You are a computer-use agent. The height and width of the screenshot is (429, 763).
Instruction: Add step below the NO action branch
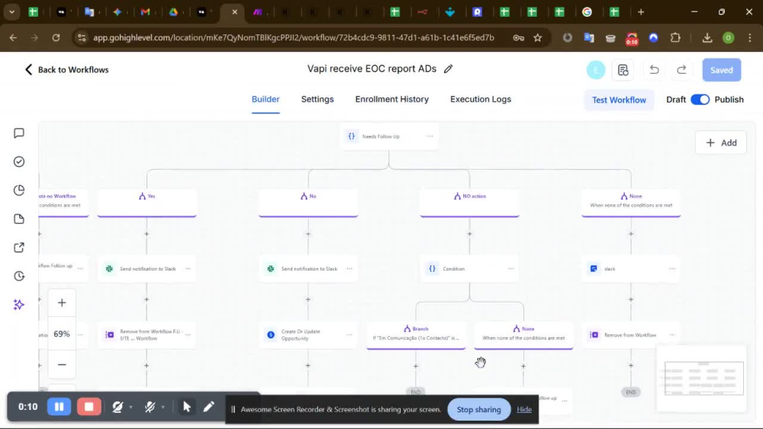[x=469, y=234]
